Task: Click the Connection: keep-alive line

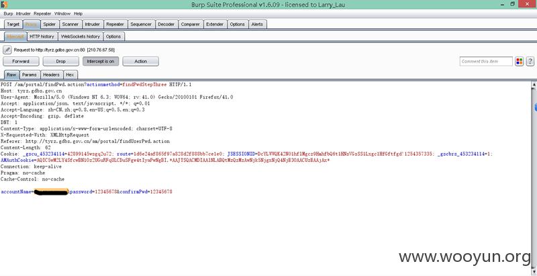Action: pos(31,167)
